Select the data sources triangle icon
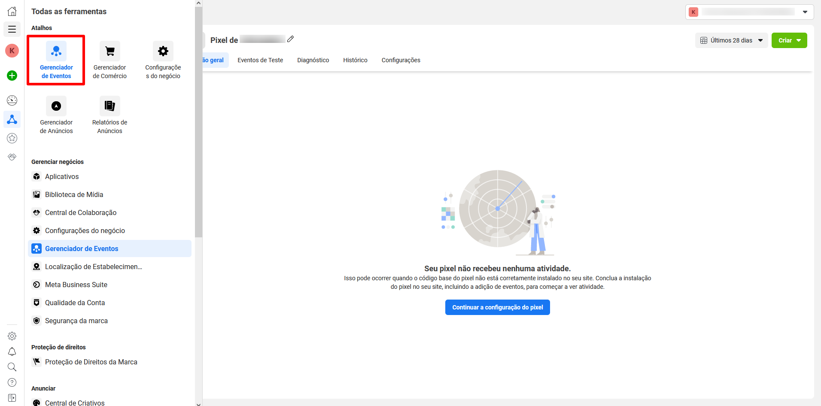The width and height of the screenshot is (821, 406). coord(12,119)
